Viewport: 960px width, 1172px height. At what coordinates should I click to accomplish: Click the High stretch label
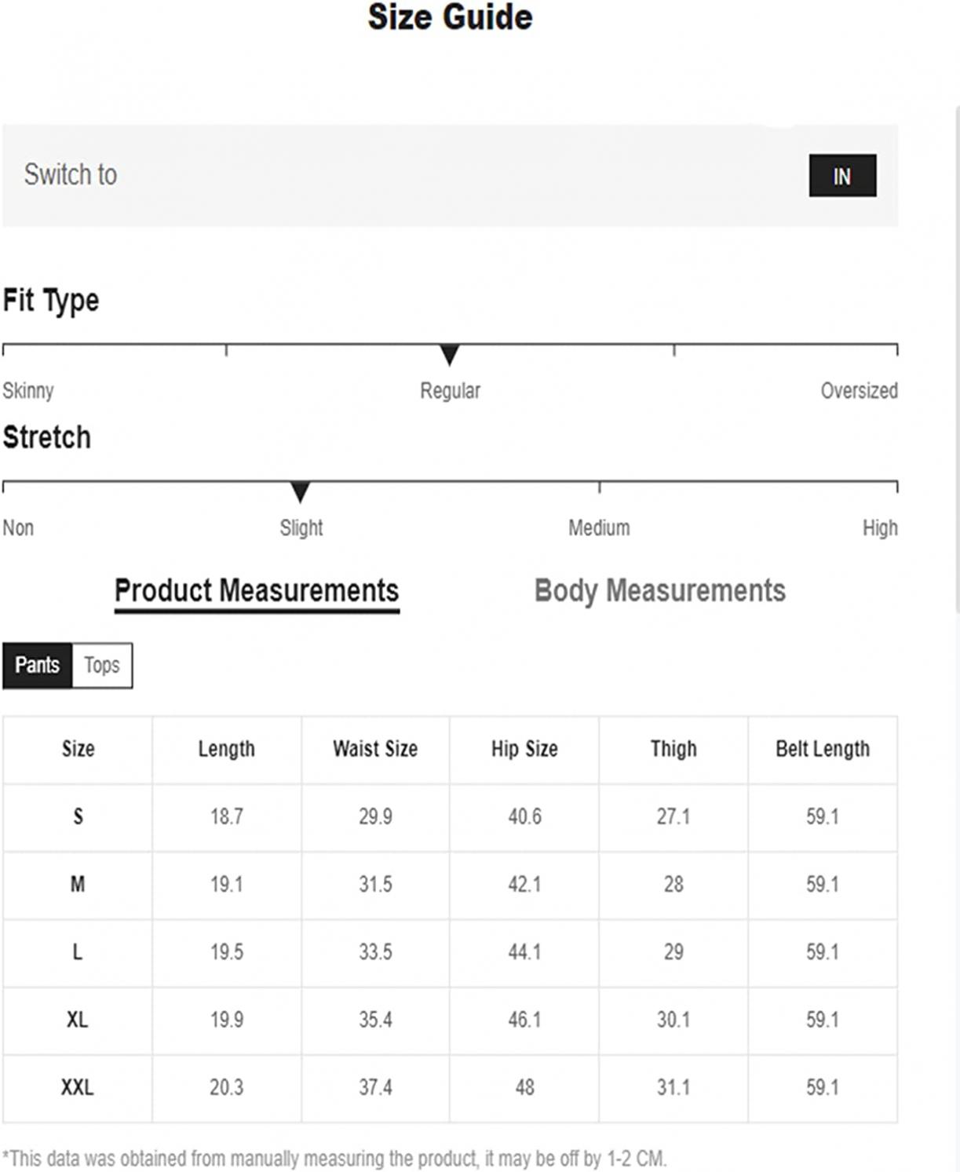[x=880, y=528]
